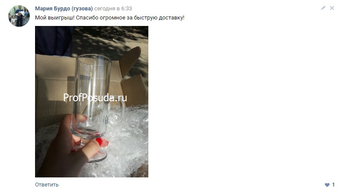Click the comment text Мой выигрыш!
Viewport: 343px width, 193px height.
54,18
